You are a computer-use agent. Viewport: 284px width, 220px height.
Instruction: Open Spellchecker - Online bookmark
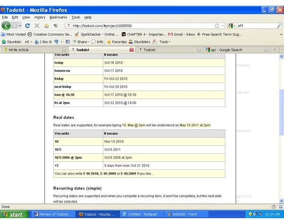97,34
